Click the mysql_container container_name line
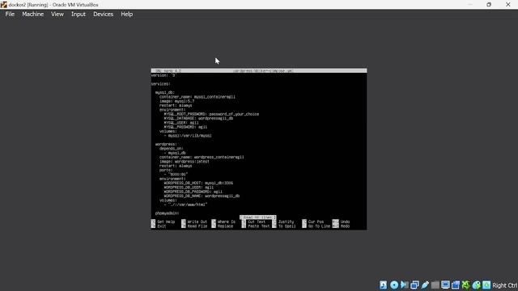The image size is (518, 291). 197,97
